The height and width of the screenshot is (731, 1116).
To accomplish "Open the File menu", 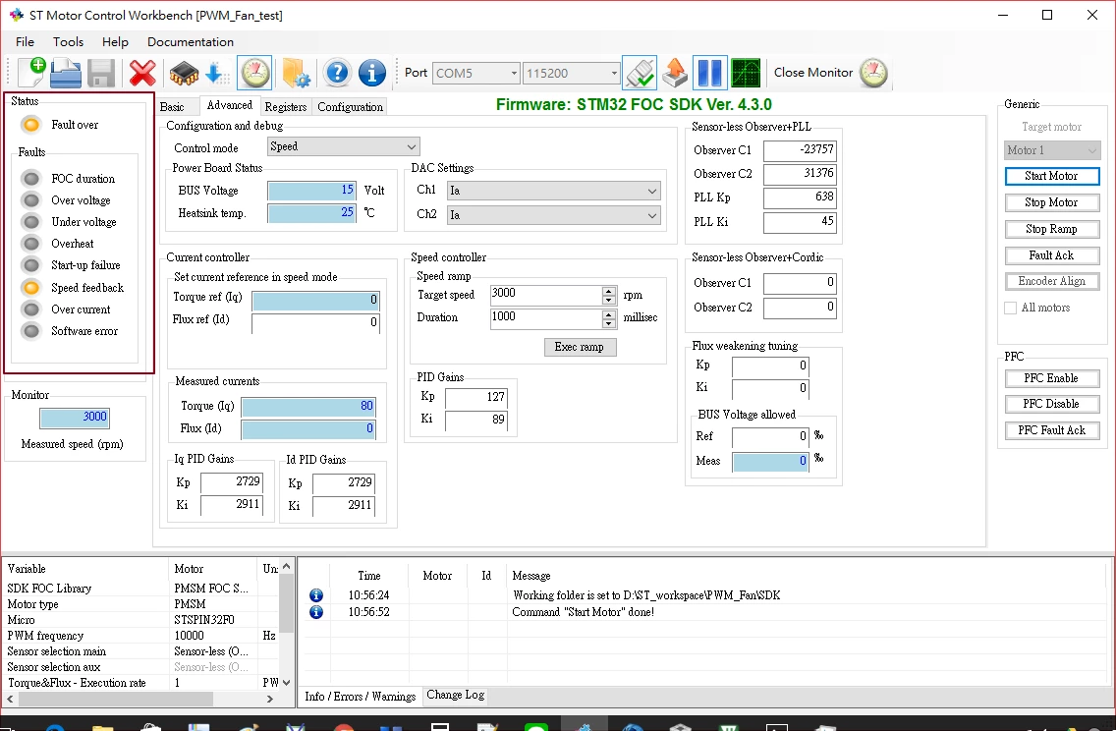I will click(x=25, y=42).
